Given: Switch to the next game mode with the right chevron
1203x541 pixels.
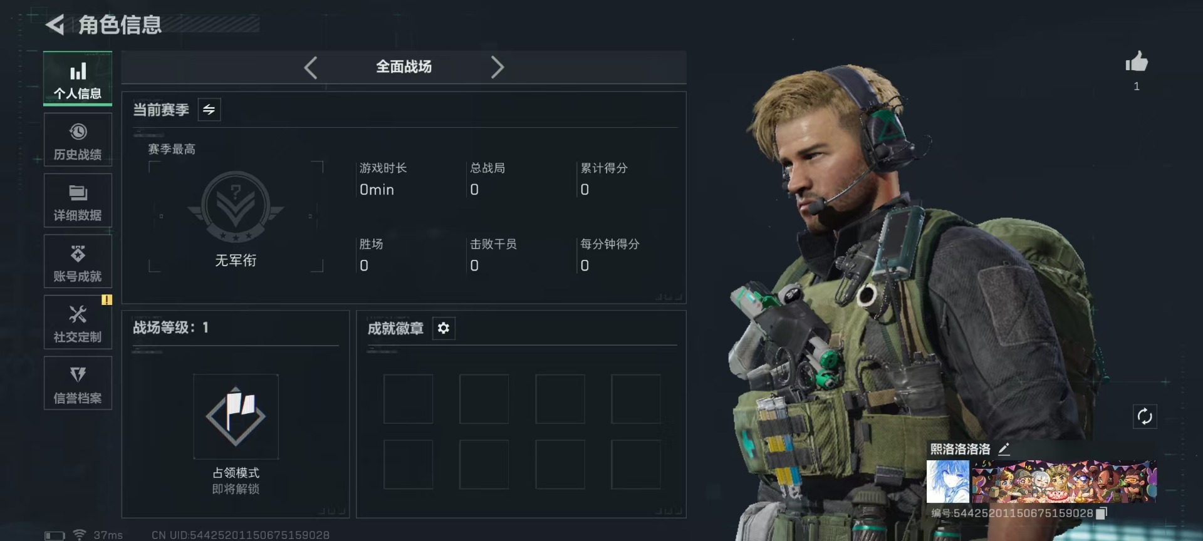Looking at the screenshot, I should pyautogui.click(x=497, y=67).
